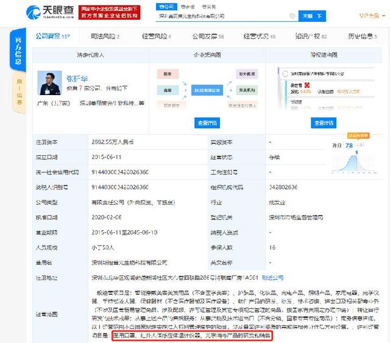This screenshot has width=390, height=343.
Task: Click the score value 78
Action: (349, 145)
